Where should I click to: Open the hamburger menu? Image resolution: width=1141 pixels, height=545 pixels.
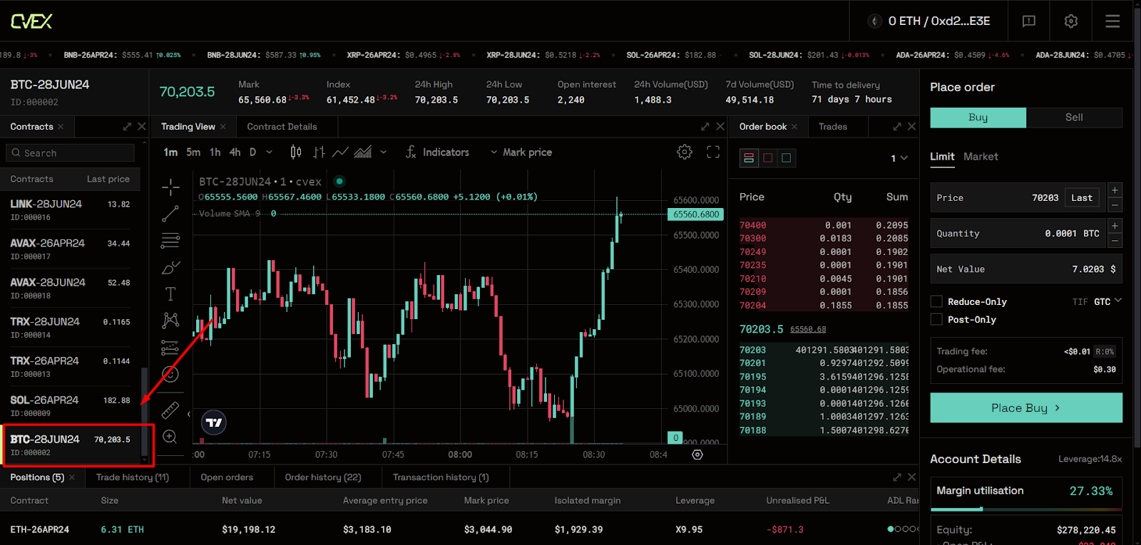coord(1112,21)
